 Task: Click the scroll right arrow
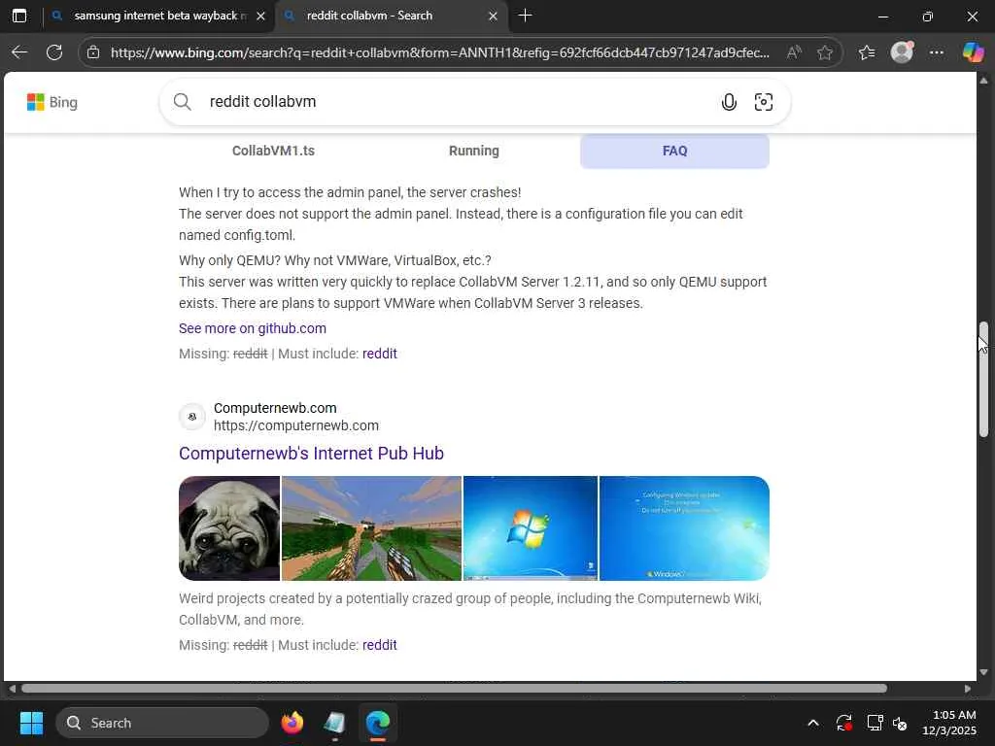tap(968, 689)
